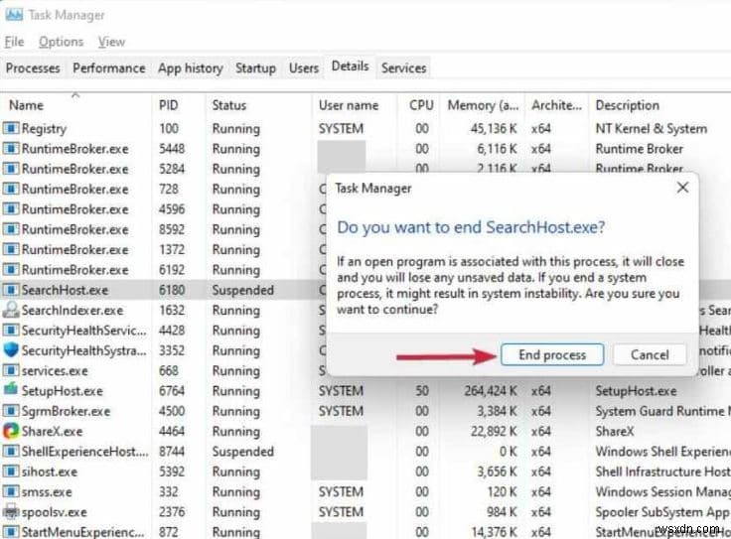Click the RuntimeBroker.exe icon with PID 5284

point(11,168)
